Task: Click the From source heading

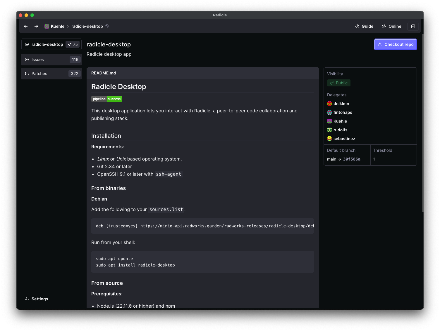Action: point(107,283)
